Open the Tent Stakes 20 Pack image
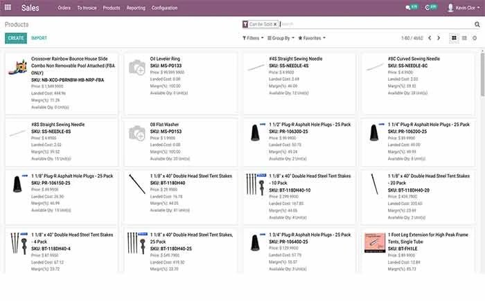The height and width of the screenshot is (301, 485). (375, 184)
